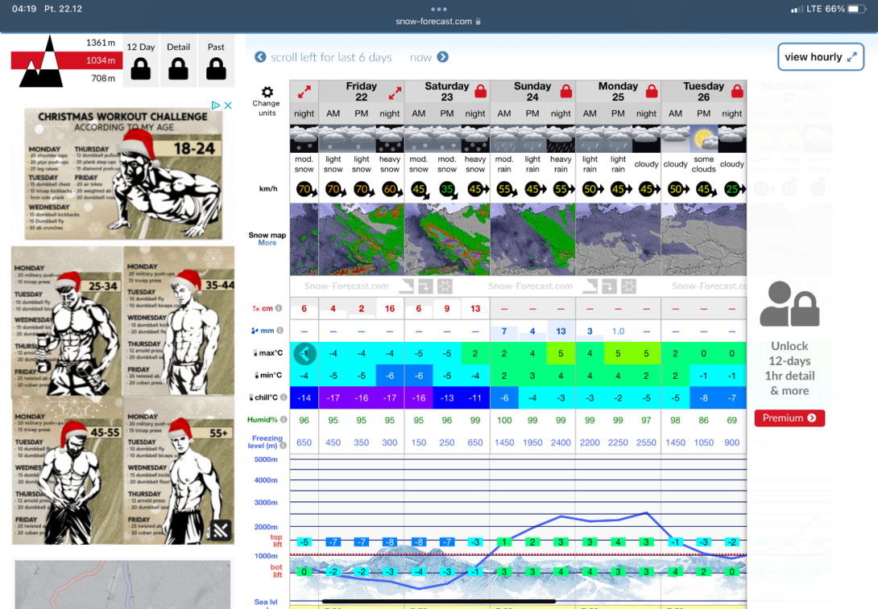This screenshot has height=609, width=878.
Task: Open the locked 12 Day tab
Action: [x=140, y=61]
